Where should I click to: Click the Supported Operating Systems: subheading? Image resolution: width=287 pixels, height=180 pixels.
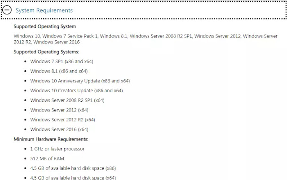tap(46, 52)
